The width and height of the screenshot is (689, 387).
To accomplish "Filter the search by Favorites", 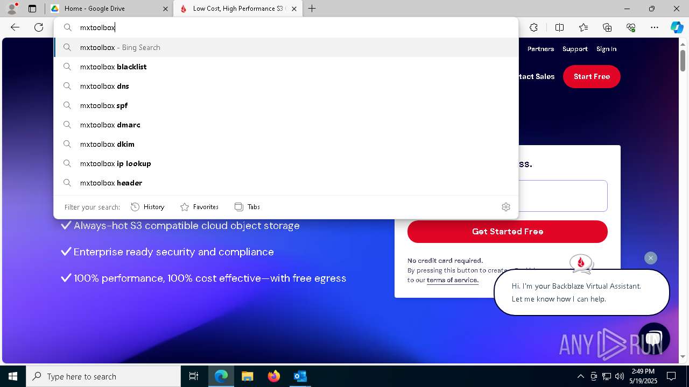I will (x=199, y=207).
